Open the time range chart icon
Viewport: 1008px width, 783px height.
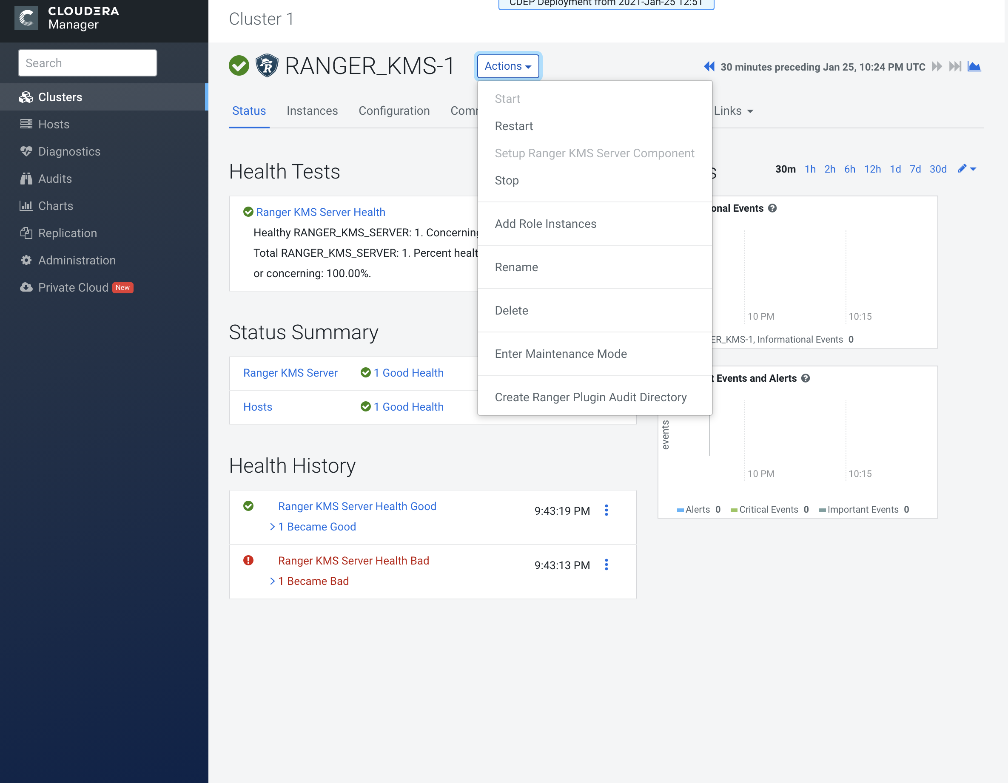(x=974, y=66)
